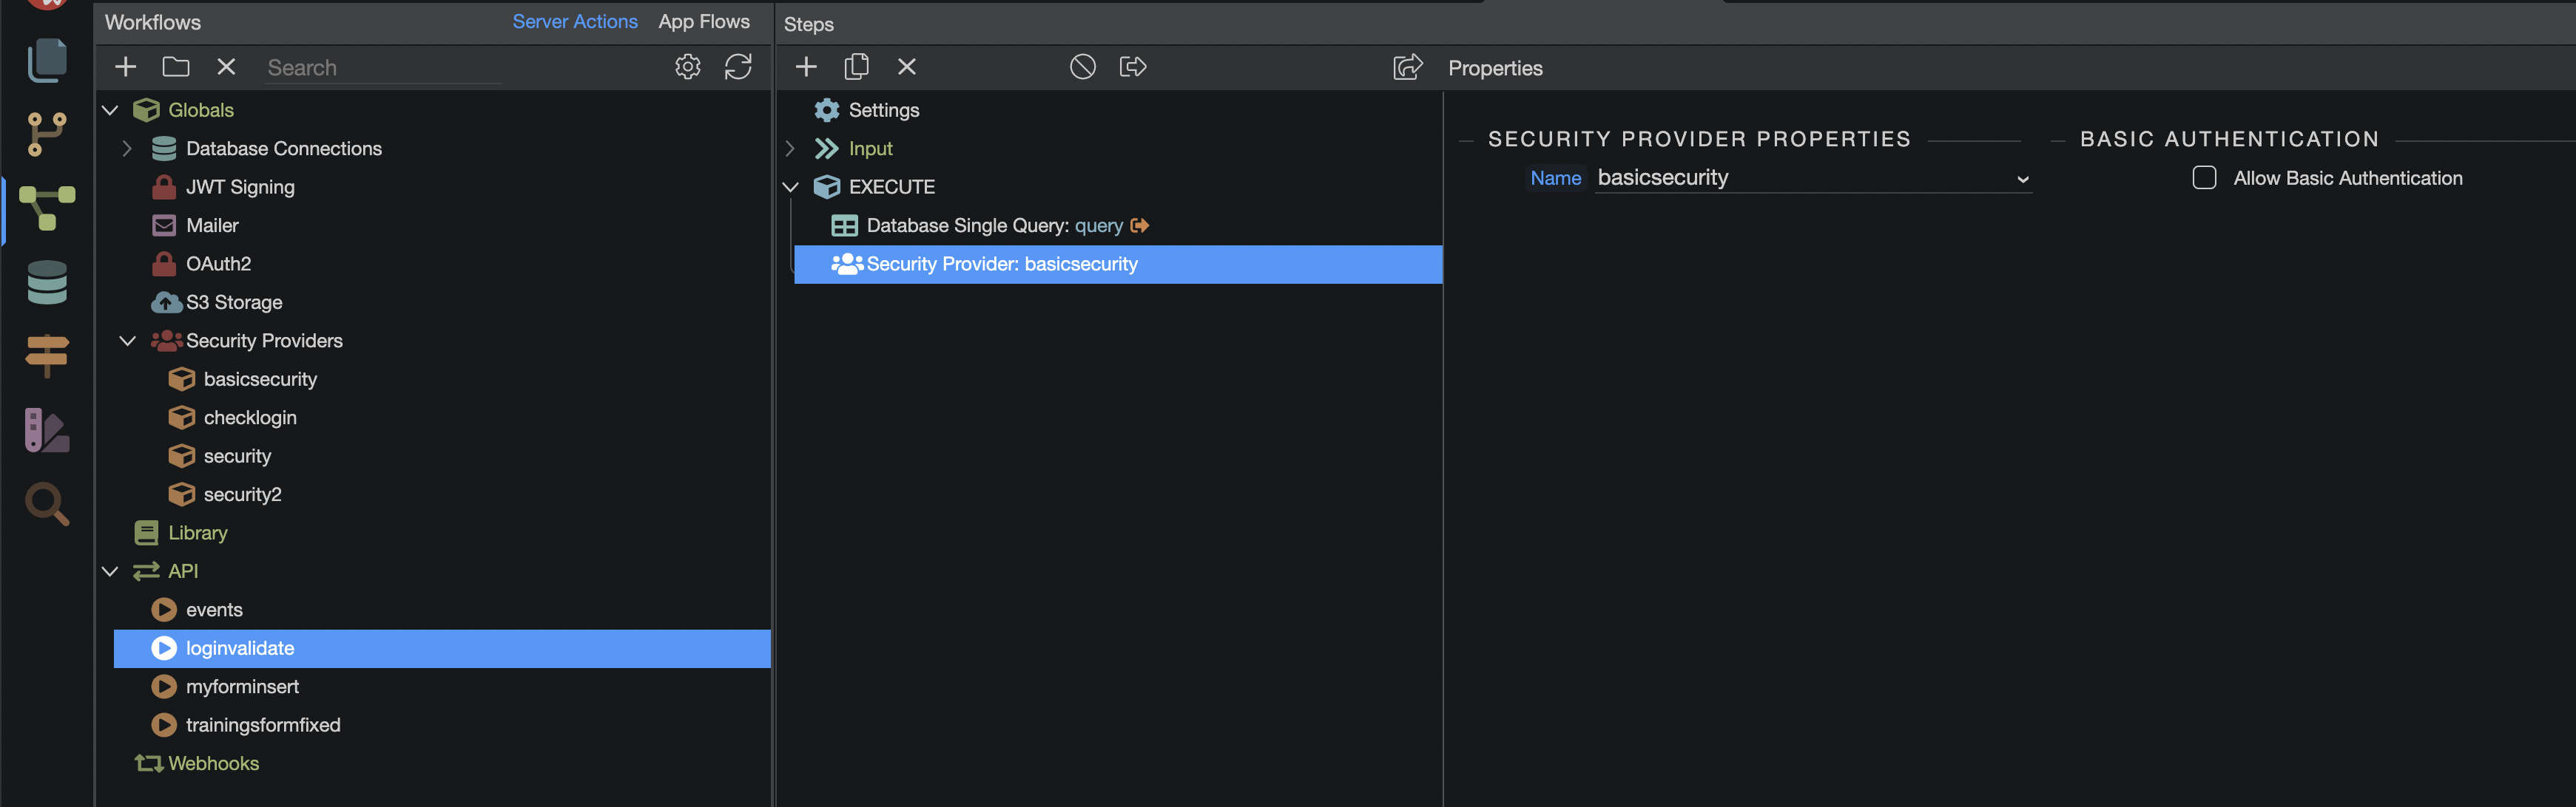Switch to Server Actions tab
Image resolution: width=2576 pixels, height=807 pixels.
coord(575,21)
